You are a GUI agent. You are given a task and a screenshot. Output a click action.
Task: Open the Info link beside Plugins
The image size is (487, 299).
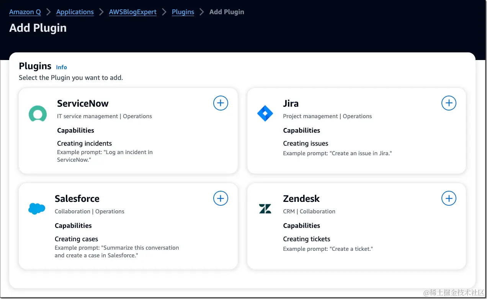point(61,67)
